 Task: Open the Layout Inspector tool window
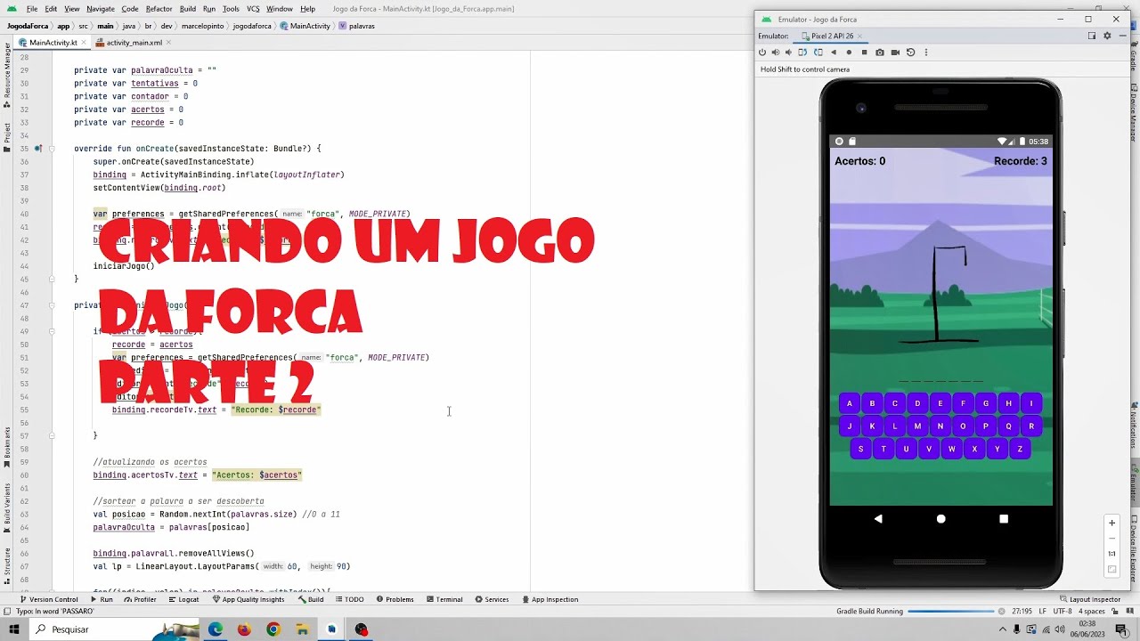tap(1089, 599)
